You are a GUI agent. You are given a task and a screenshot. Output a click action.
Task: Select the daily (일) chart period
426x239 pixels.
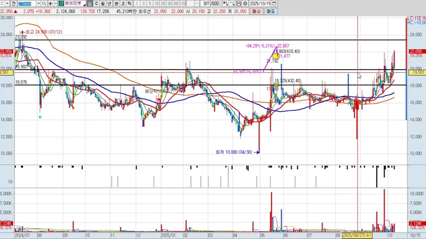click(90, 4)
